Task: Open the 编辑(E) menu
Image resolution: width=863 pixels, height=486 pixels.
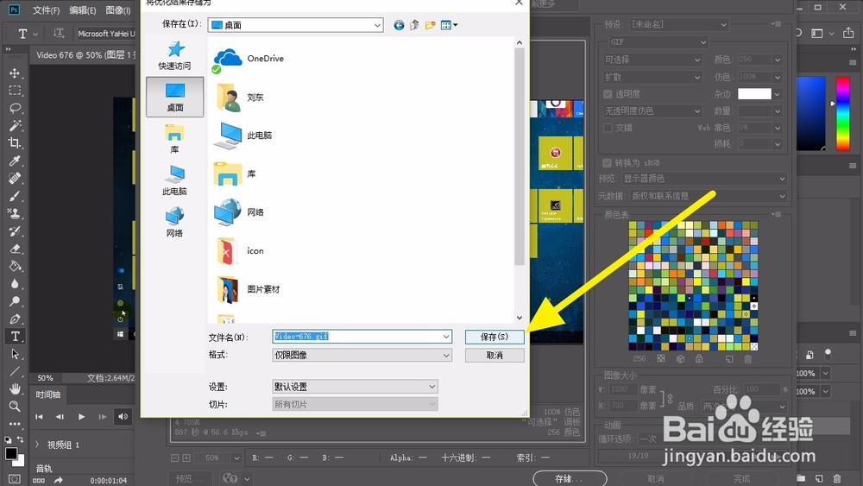Action: (83, 9)
